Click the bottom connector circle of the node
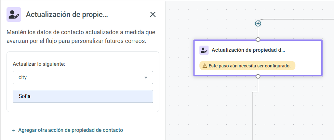 click(x=258, y=76)
